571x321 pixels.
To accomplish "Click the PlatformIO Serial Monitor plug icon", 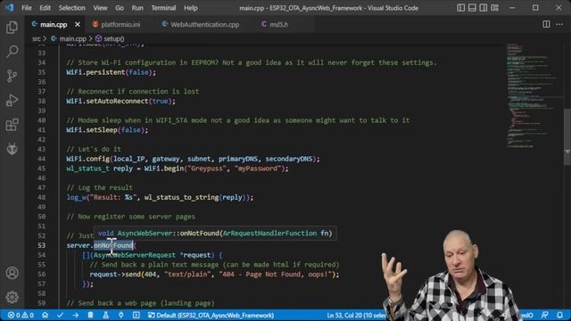I will [121, 315].
